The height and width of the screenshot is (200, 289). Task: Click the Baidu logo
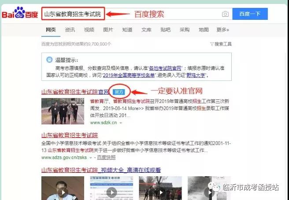20,13
